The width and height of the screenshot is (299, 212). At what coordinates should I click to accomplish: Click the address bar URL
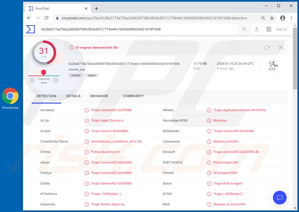tap(154, 18)
